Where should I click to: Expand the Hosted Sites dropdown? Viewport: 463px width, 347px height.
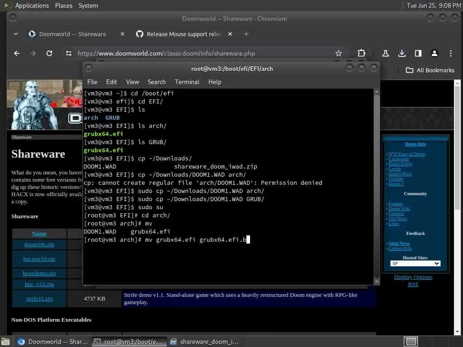coord(415,263)
